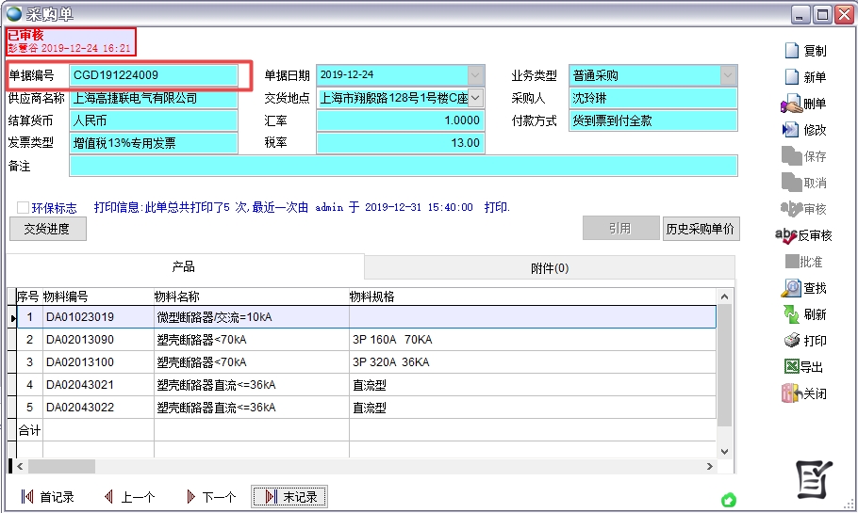Refresh the order with 刷新
The height and width of the screenshot is (513, 858).
792,314
